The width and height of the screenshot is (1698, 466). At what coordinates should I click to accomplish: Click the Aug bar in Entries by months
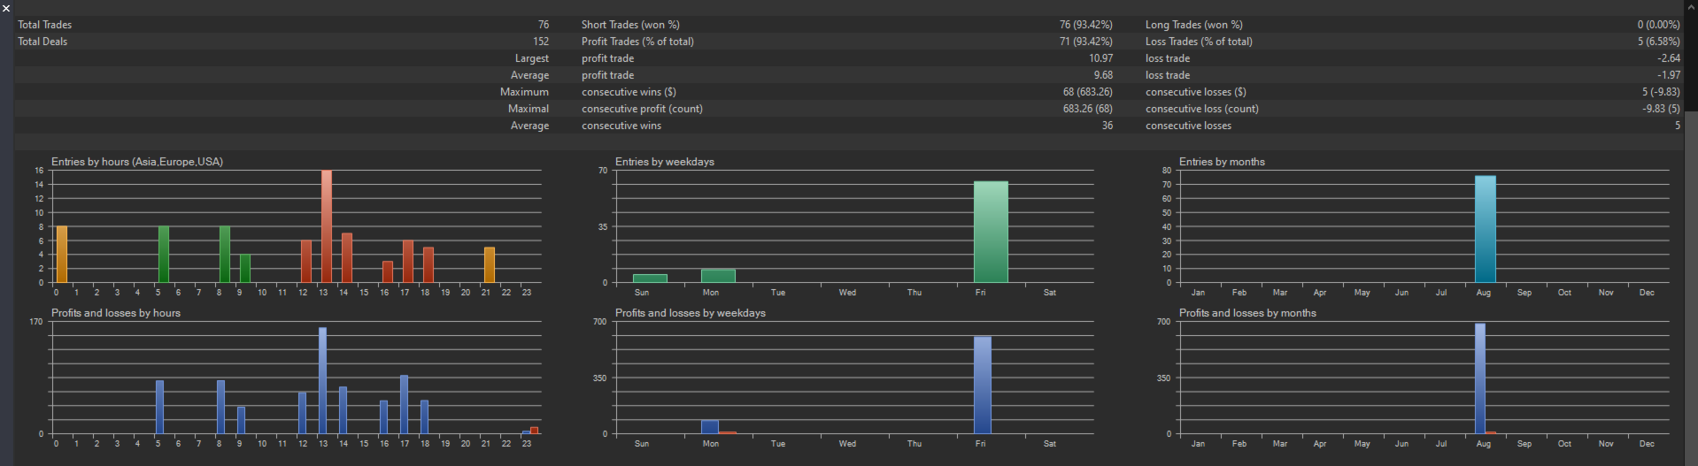(x=1485, y=229)
